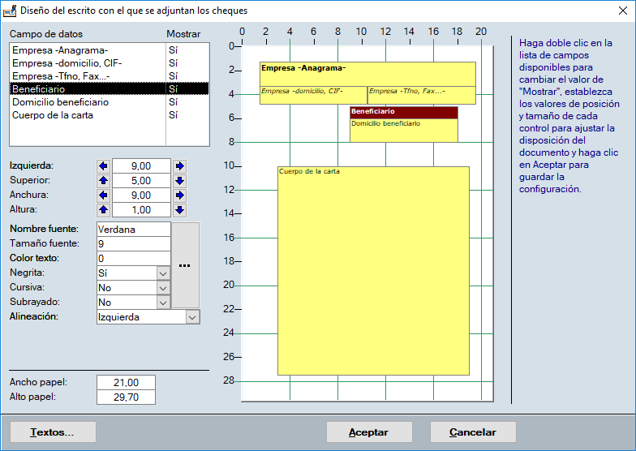Screen dimensions: 636x451
Task: Click the Nombre fuente field showing Verdana
Action: [x=133, y=229]
